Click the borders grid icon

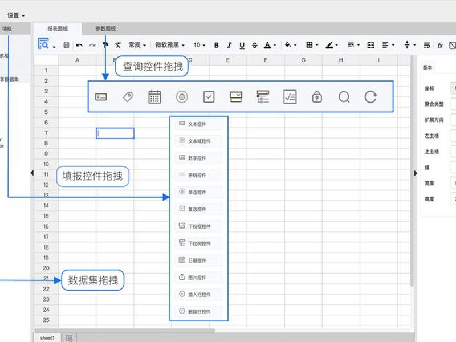[310, 45]
